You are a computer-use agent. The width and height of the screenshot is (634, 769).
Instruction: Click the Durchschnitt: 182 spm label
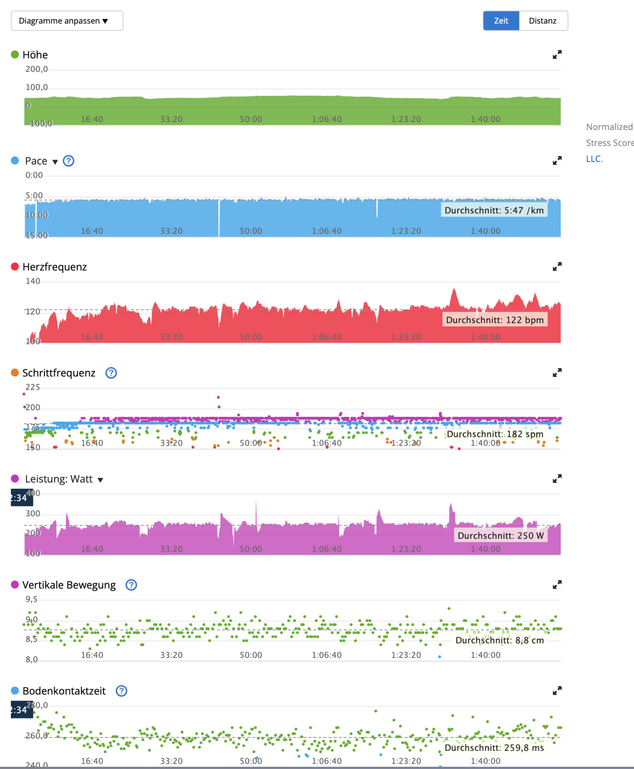pyautogui.click(x=495, y=434)
